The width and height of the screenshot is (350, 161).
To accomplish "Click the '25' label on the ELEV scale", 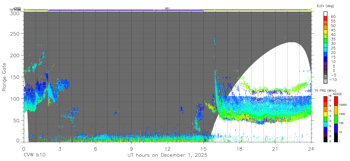I will (x=333, y=48).
